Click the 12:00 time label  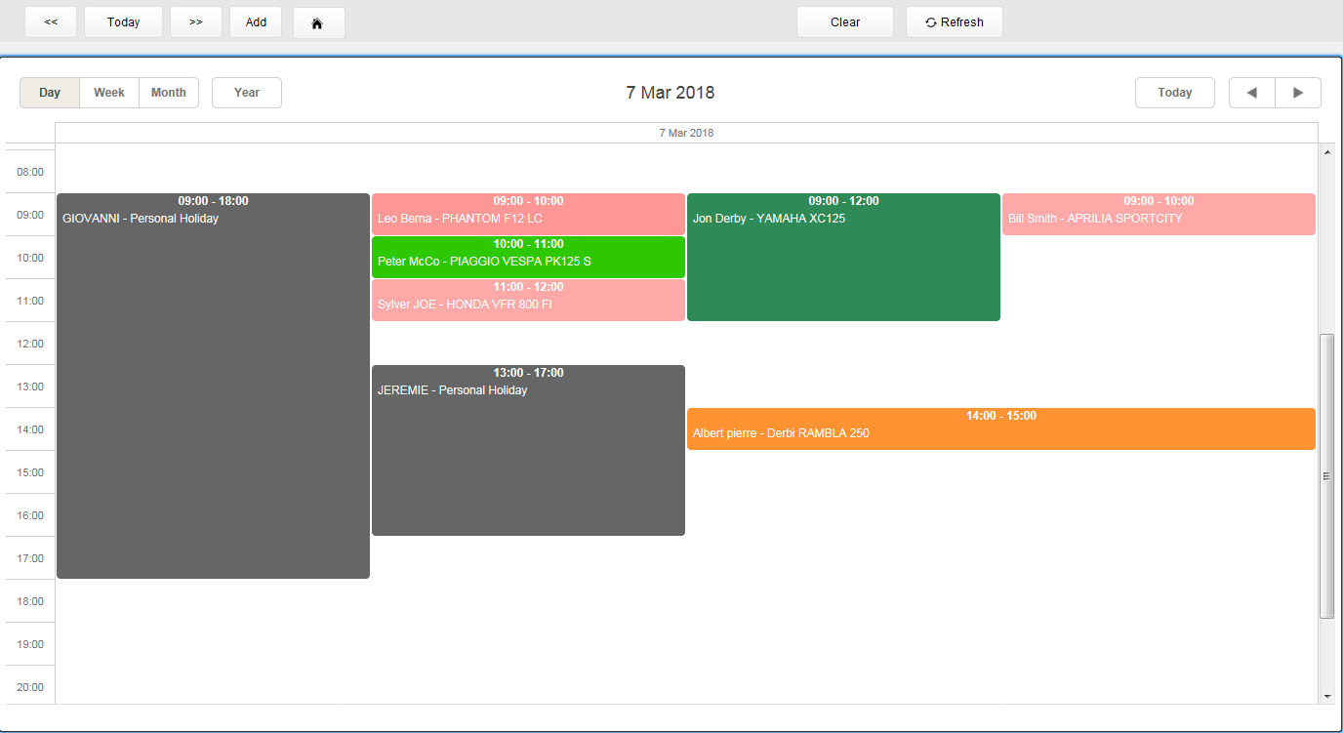click(x=30, y=344)
